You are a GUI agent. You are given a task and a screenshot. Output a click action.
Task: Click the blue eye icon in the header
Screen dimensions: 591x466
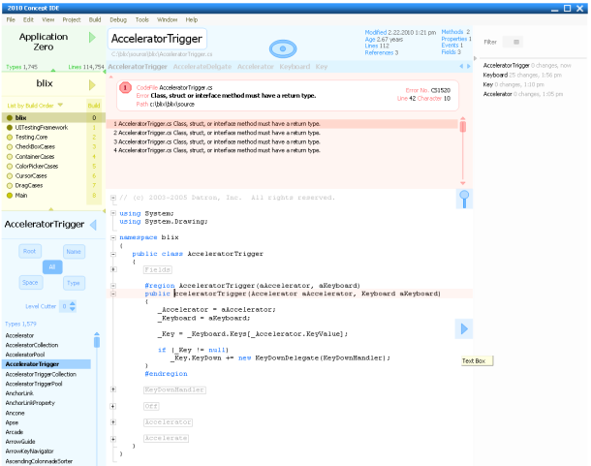(x=283, y=48)
